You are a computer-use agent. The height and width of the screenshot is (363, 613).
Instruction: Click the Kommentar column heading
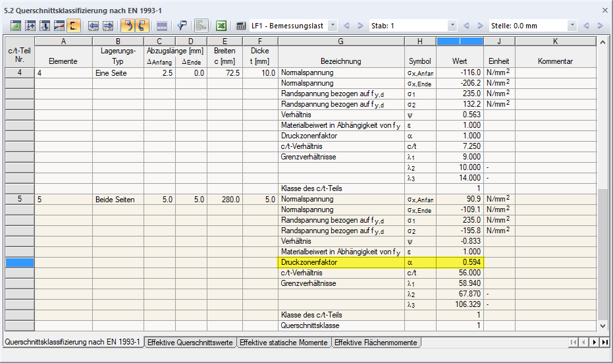(555, 61)
